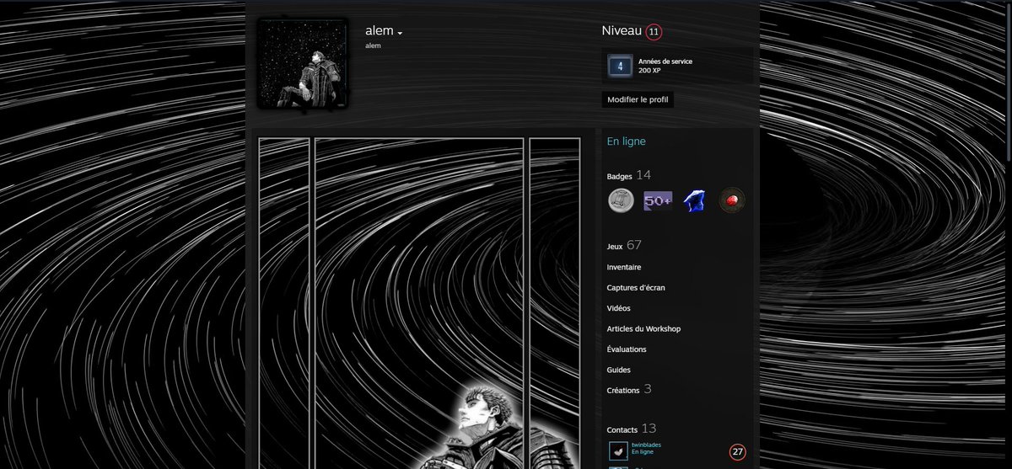Screen dimensions: 1012x469
Task: Open the Guts artwork showcase image
Action: 419,303
